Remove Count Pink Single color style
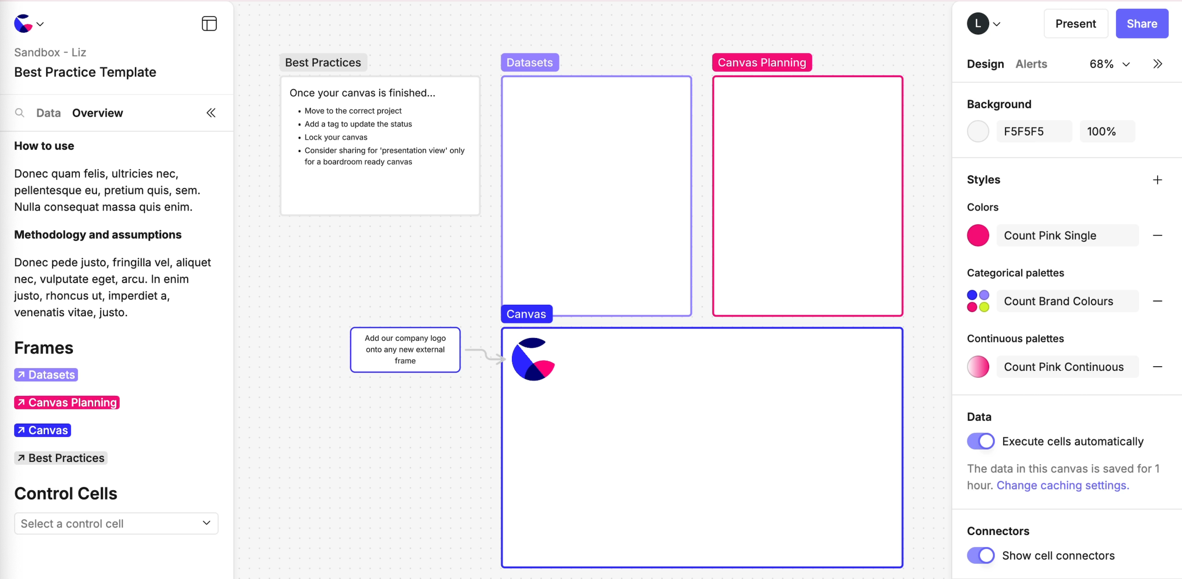 (1157, 236)
